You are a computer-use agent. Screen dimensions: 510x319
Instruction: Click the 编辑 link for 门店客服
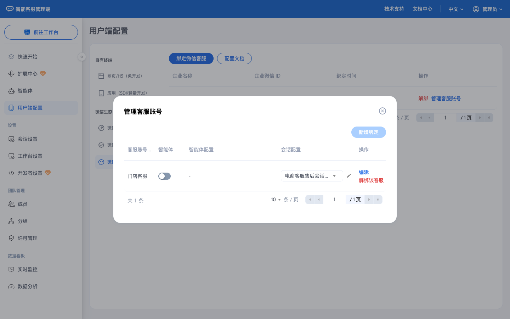click(x=364, y=172)
